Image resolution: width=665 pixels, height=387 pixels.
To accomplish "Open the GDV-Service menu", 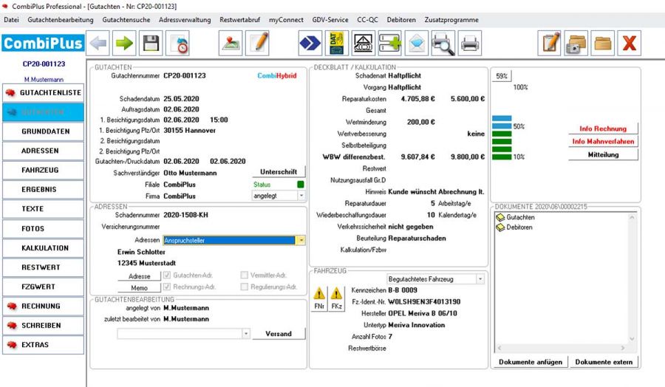I will [x=331, y=20].
